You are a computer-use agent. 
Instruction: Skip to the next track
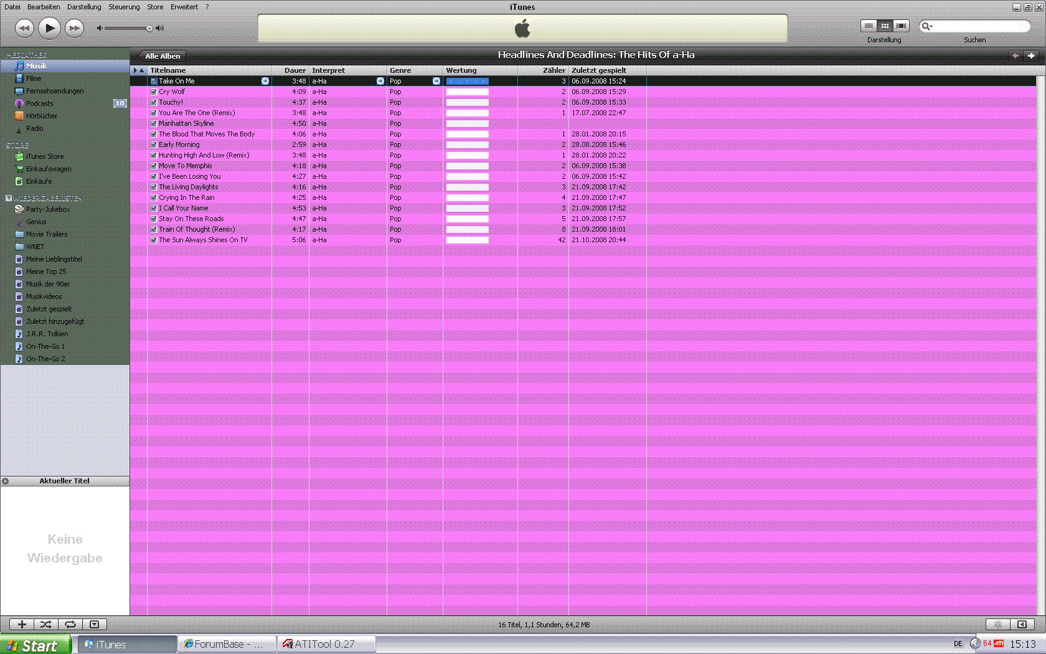tap(74, 28)
